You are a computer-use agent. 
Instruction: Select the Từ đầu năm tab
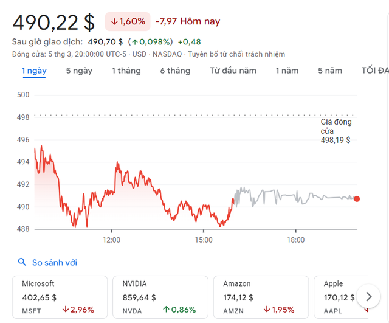tap(233, 71)
